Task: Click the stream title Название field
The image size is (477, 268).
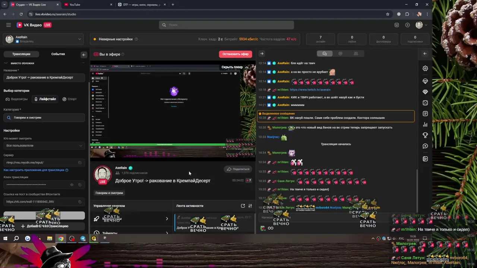Action: point(44,77)
